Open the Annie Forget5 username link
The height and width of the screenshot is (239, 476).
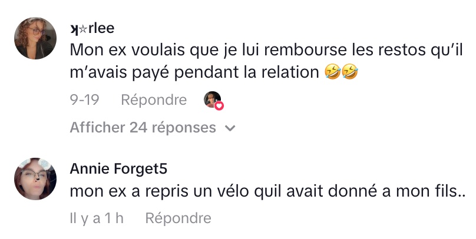pos(118,168)
